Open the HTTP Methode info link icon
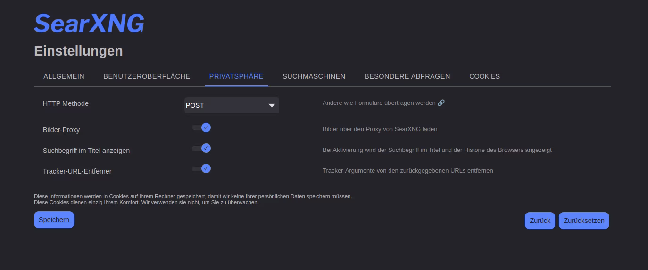 click(x=441, y=103)
